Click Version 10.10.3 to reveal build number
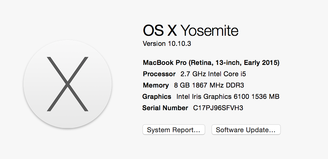This screenshot has width=328, height=159. coord(167,43)
